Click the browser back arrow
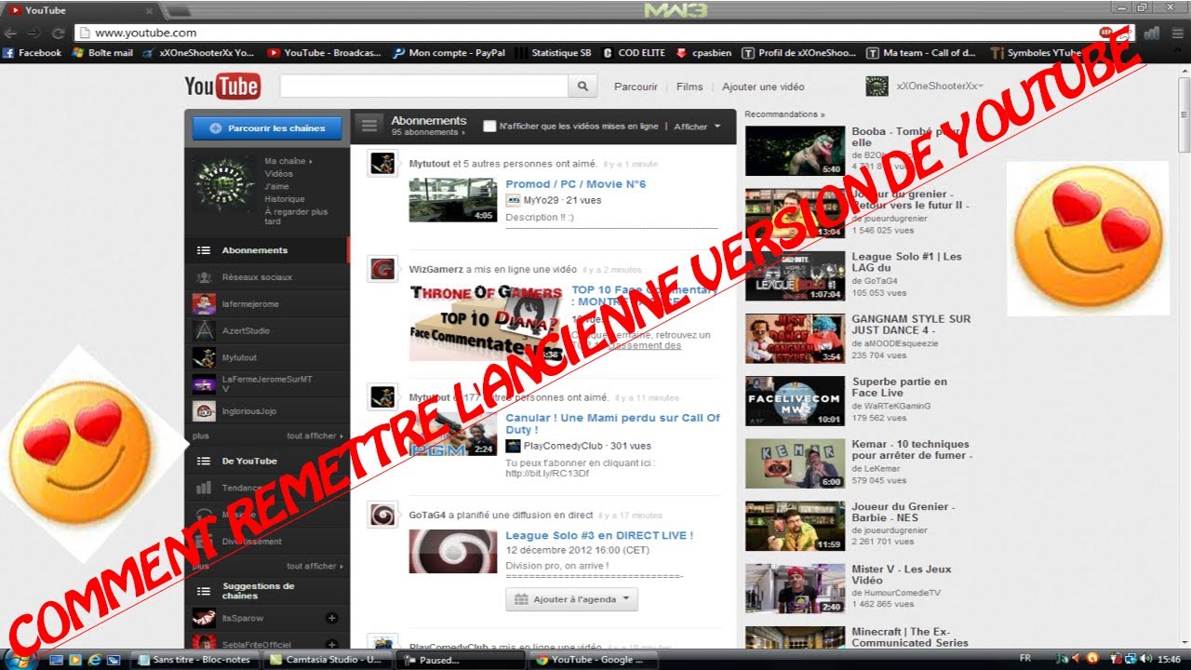The height and width of the screenshot is (670, 1191). (11, 33)
